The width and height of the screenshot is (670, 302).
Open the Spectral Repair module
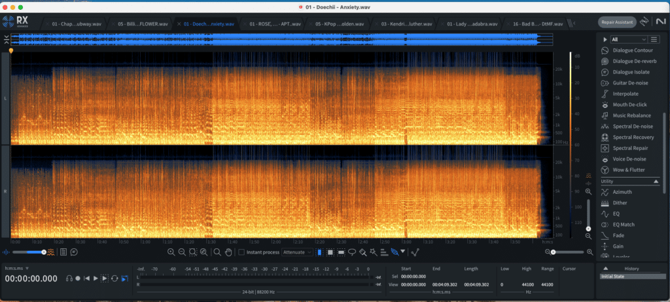(630, 148)
